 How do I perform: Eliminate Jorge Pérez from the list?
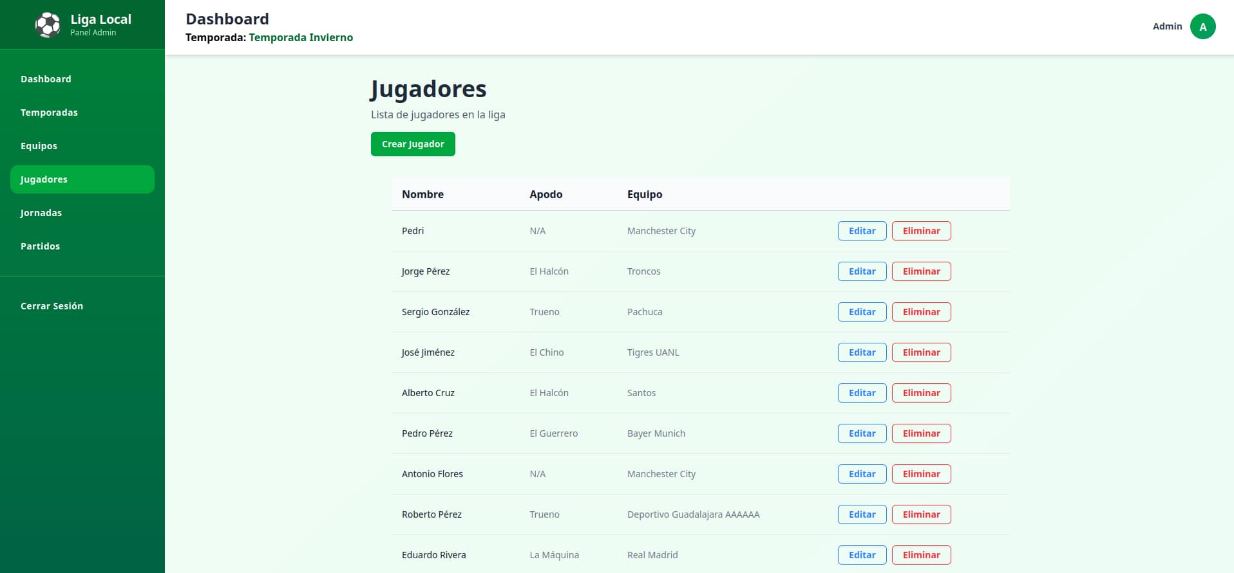[921, 271]
